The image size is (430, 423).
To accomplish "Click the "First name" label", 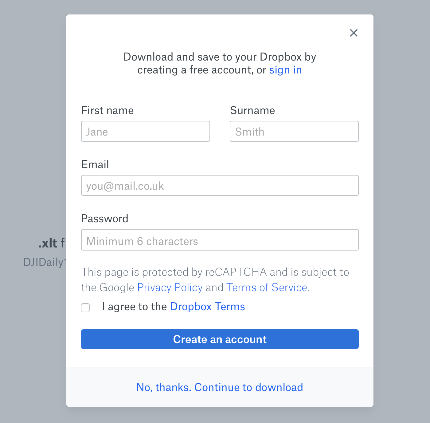I will point(107,111).
